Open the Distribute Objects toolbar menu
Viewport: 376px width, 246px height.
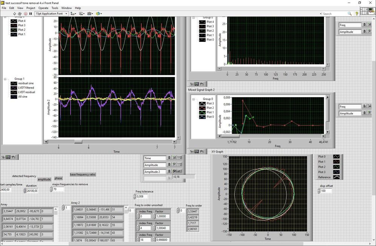pos(81,14)
